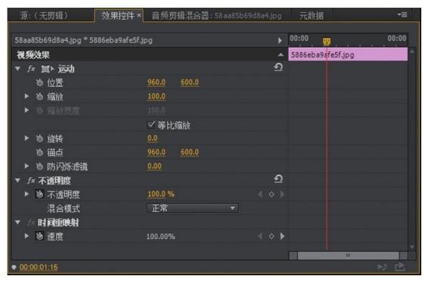Reset the 不透明度 effect parameters

[x=278, y=179]
